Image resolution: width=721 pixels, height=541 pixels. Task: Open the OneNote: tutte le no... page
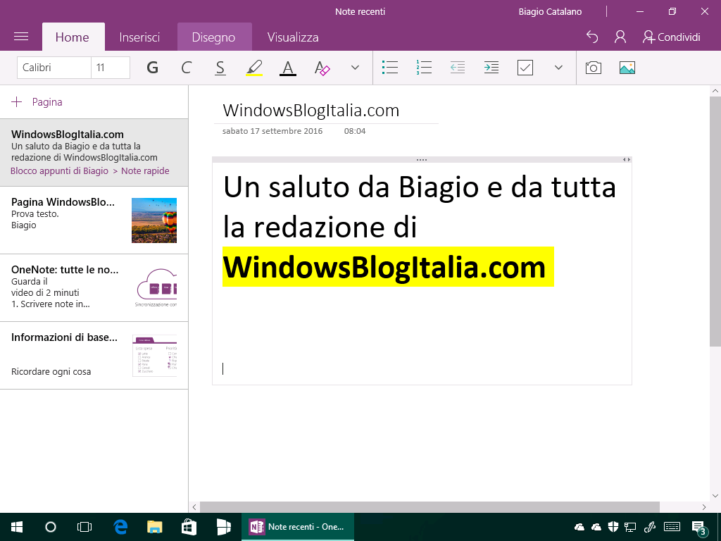(94, 288)
